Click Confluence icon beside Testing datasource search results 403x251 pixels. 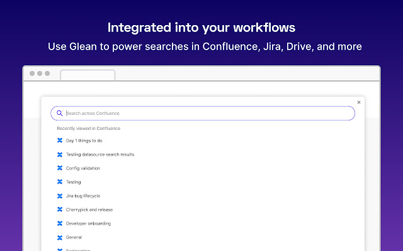click(x=60, y=154)
